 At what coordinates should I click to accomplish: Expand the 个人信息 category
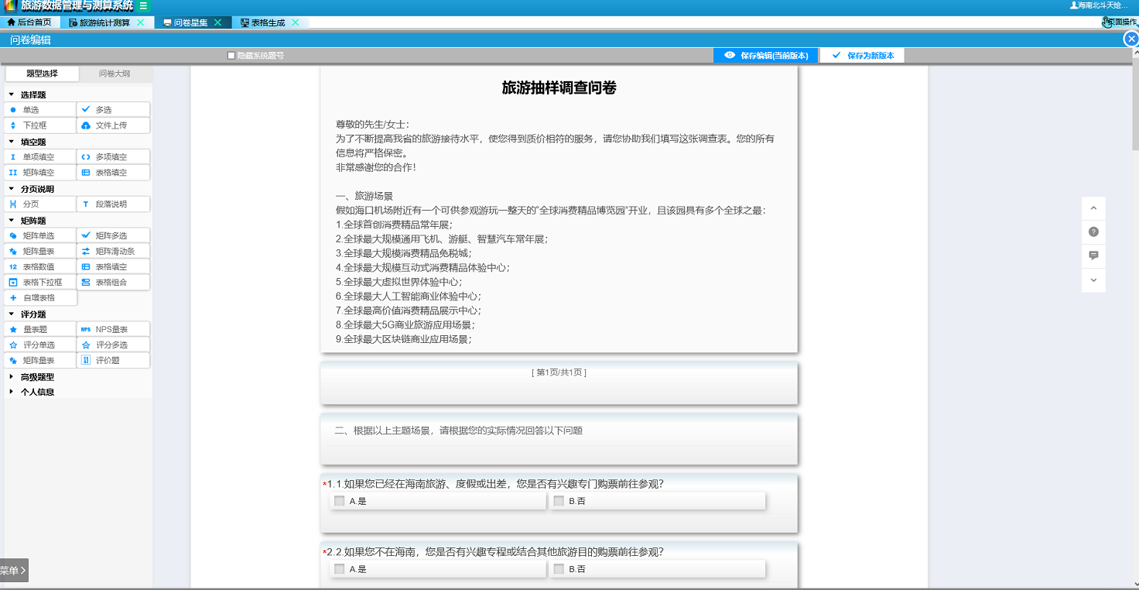click(x=34, y=392)
